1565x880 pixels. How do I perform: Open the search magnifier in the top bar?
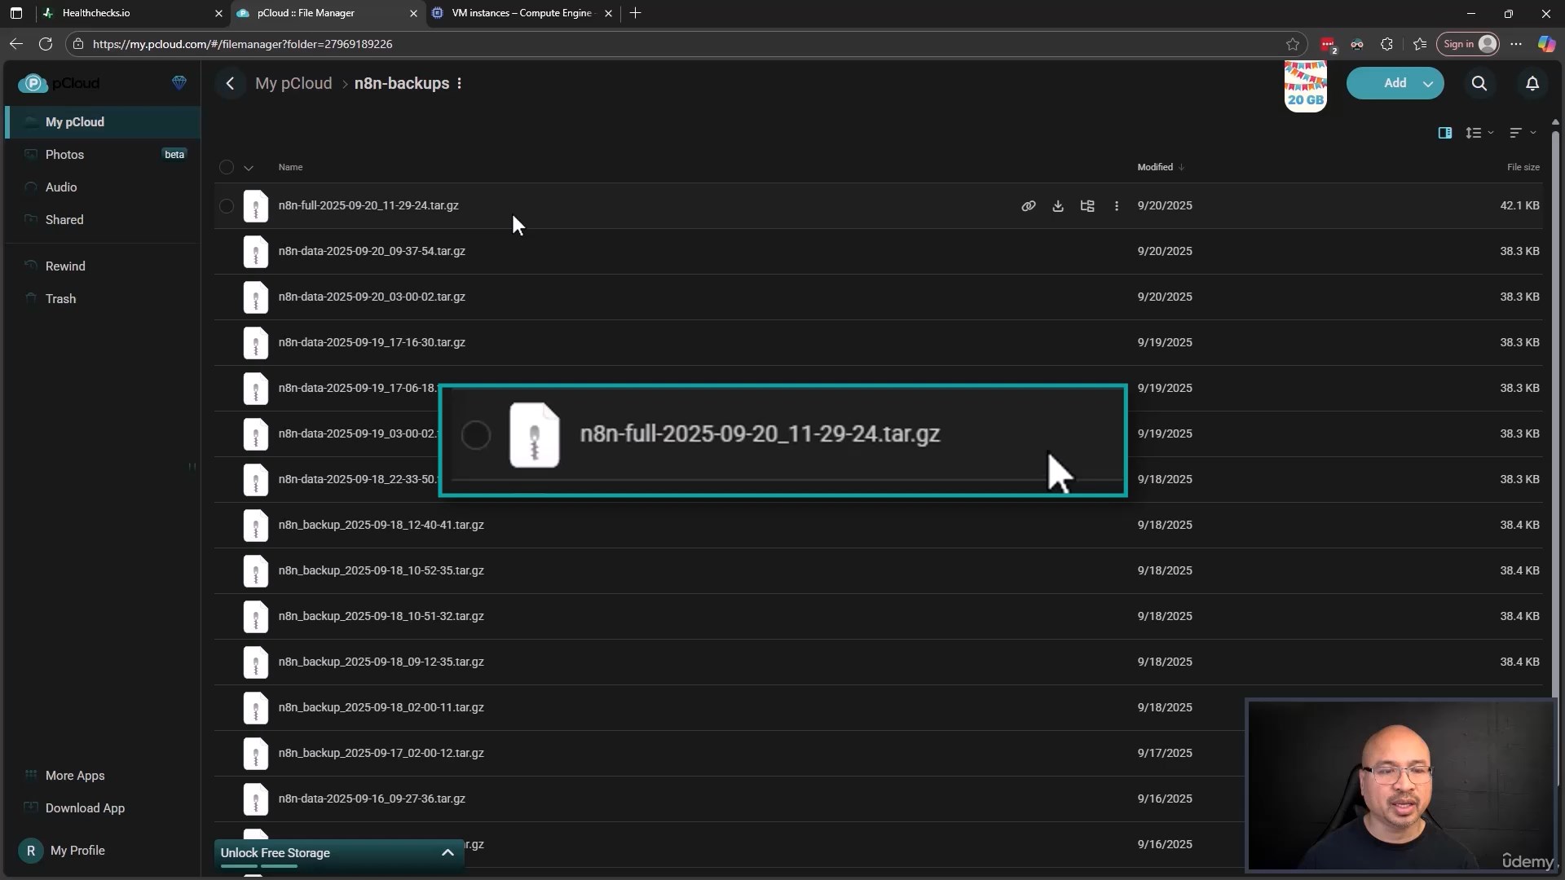point(1479,83)
